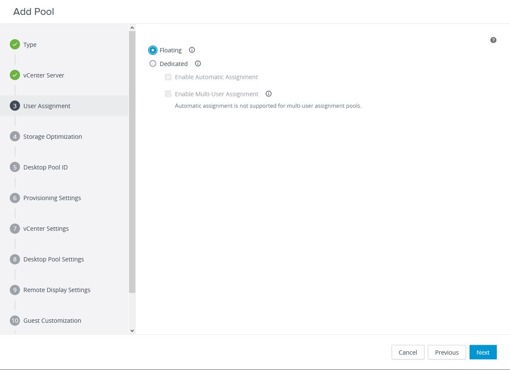Click step 8 number badge
Image resolution: width=510 pixels, height=370 pixels.
[x=14, y=259]
